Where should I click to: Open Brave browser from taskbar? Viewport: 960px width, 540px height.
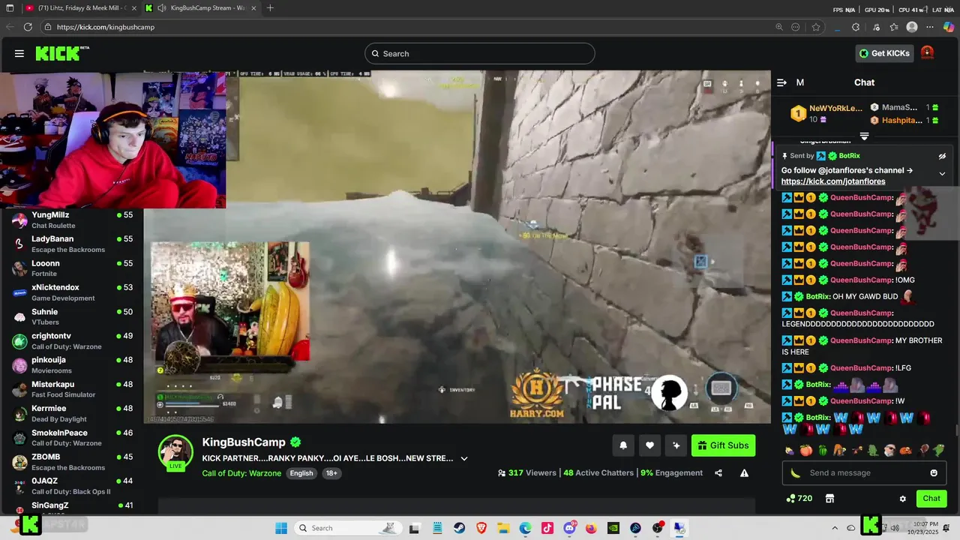coord(481,528)
